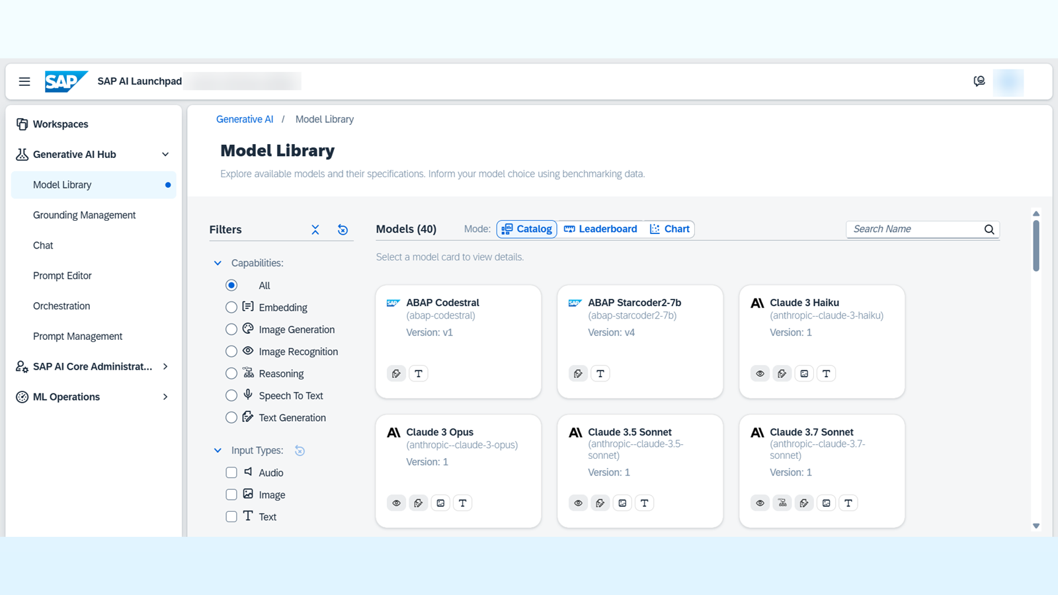This screenshot has width=1058, height=595.
Task: Open the Claude 3.5 Sonnet model card
Action: [640, 471]
